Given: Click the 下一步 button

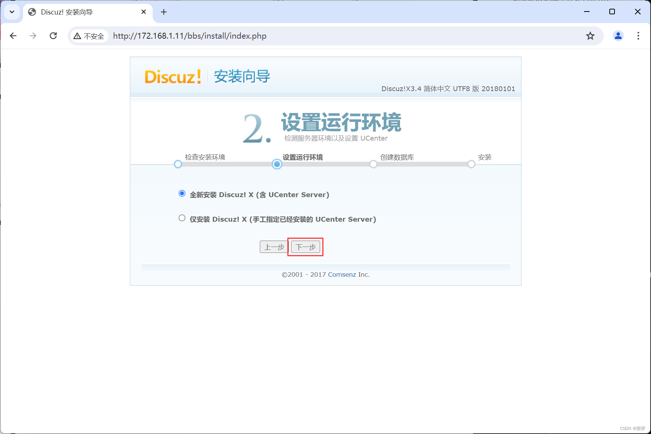Looking at the screenshot, I should tap(306, 247).
